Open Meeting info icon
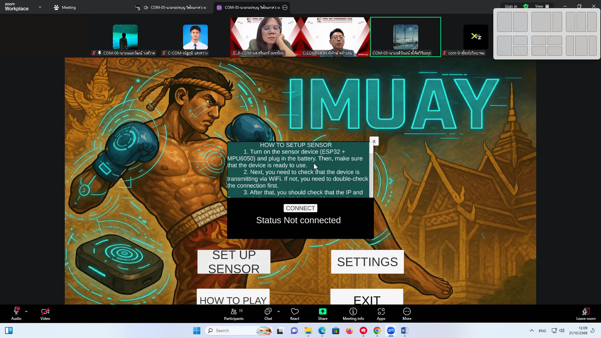This screenshot has width=601, height=338. pyautogui.click(x=353, y=312)
